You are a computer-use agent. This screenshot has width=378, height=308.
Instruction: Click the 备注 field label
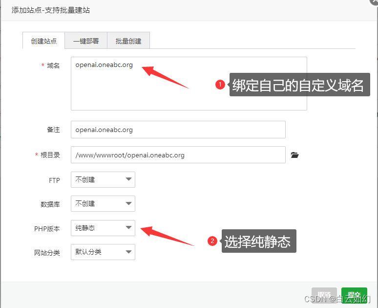pyautogui.click(x=53, y=130)
